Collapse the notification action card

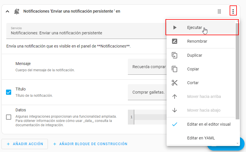[7, 11]
